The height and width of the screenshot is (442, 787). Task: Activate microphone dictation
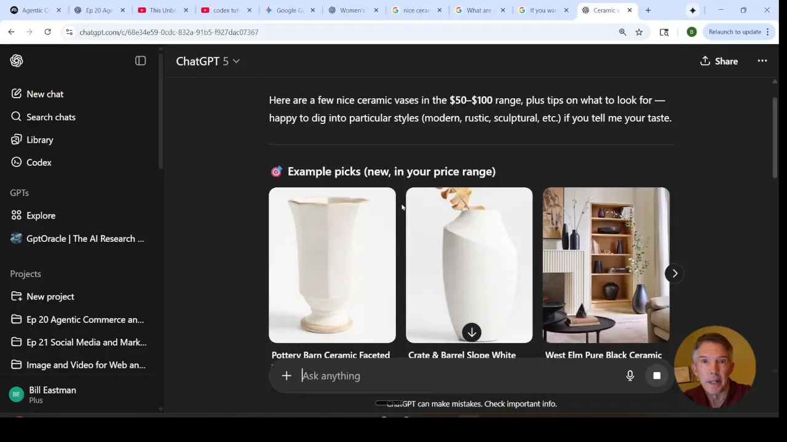(x=630, y=376)
